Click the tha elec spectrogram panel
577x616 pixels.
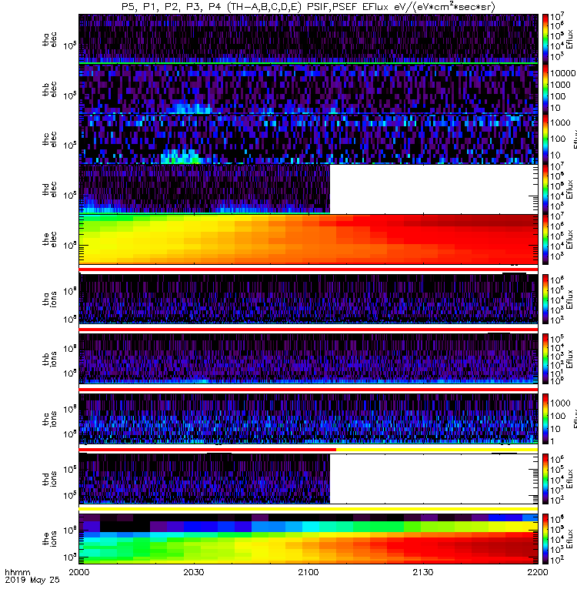(309, 38)
